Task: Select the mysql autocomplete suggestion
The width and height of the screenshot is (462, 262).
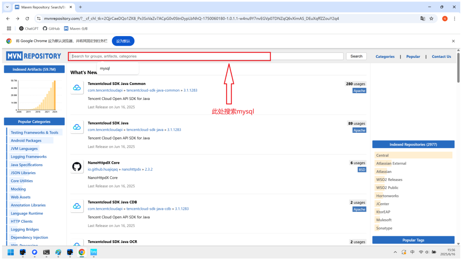Action: click(118, 69)
